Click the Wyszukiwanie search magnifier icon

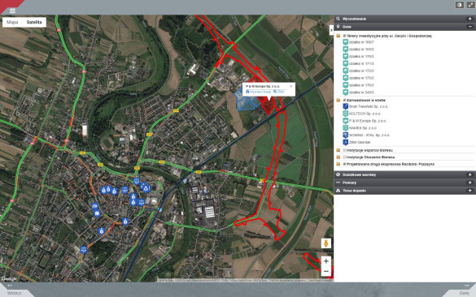click(338, 19)
